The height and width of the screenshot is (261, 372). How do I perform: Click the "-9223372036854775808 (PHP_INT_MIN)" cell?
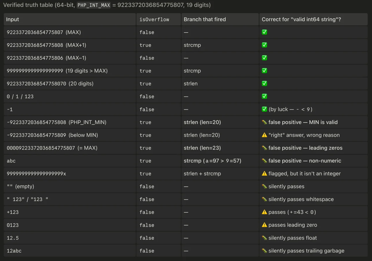pyautogui.click(x=70, y=122)
